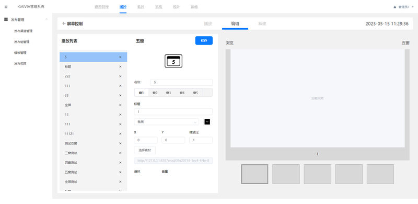Select playlist row 11121

pyautogui.click(x=94, y=134)
